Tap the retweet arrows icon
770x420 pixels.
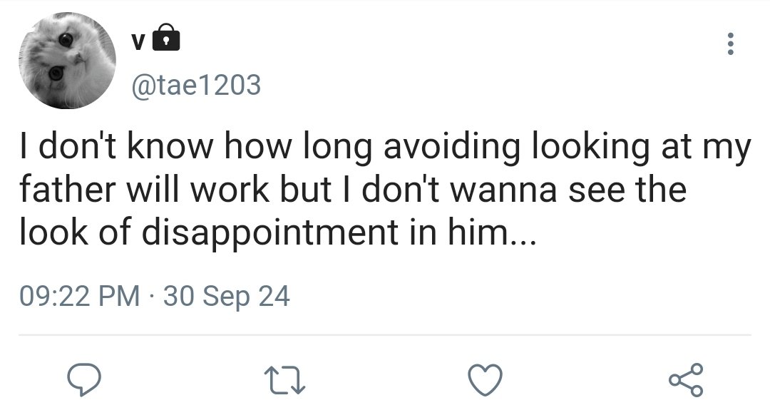pyautogui.click(x=284, y=381)
